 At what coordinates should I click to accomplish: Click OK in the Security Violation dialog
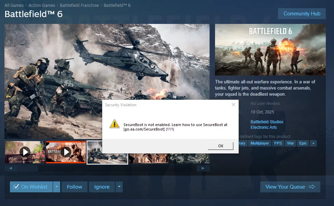pos(221,146)
